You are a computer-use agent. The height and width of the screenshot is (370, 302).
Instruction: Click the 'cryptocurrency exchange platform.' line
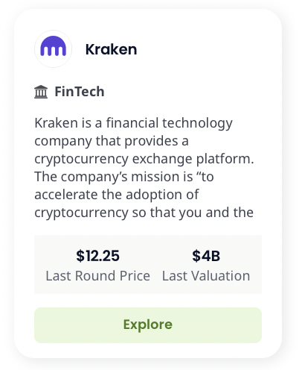[144, 159]
